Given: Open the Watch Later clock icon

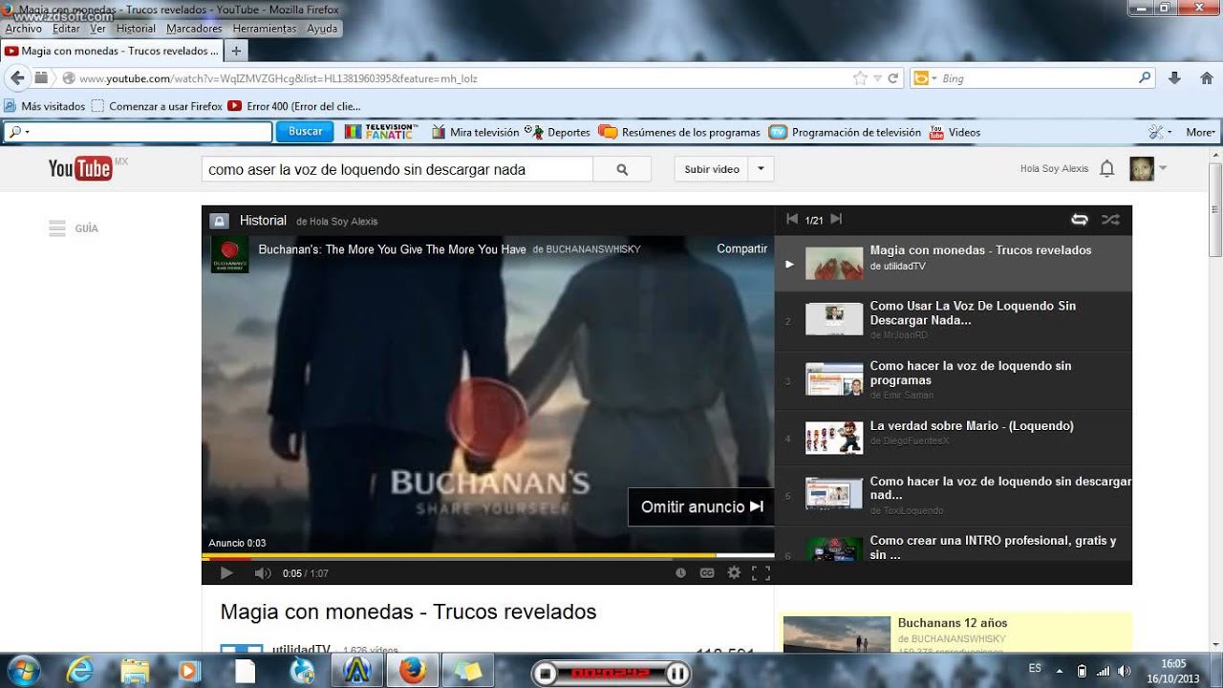Looking at the screenshot, I should (x=680, y=573).
